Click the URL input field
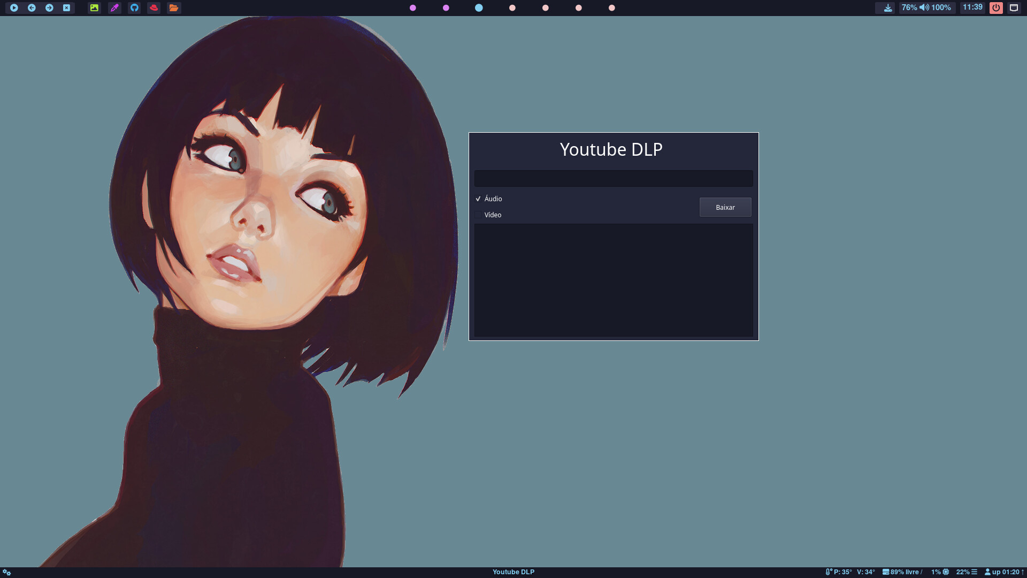This screenshot has width=1027, height=578. coord(613,179)
